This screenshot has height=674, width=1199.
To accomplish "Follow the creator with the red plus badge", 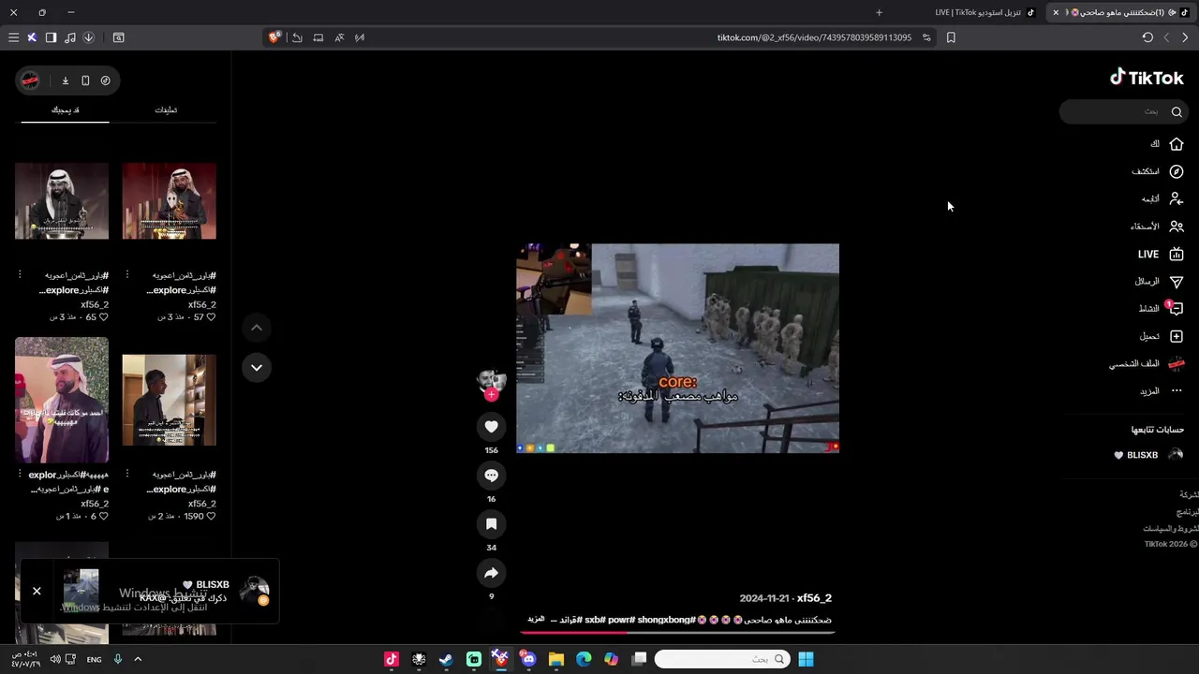I will pos(491,395).
